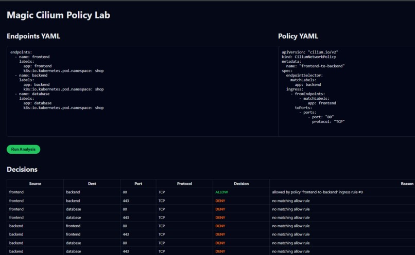Click the 'allowed by policy frontend-to-backend' reason cell
Viewport: 415px width, 255px height.
point(317,192)
